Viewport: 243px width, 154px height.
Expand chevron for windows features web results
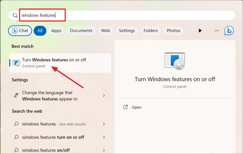[x=104, y=124]
